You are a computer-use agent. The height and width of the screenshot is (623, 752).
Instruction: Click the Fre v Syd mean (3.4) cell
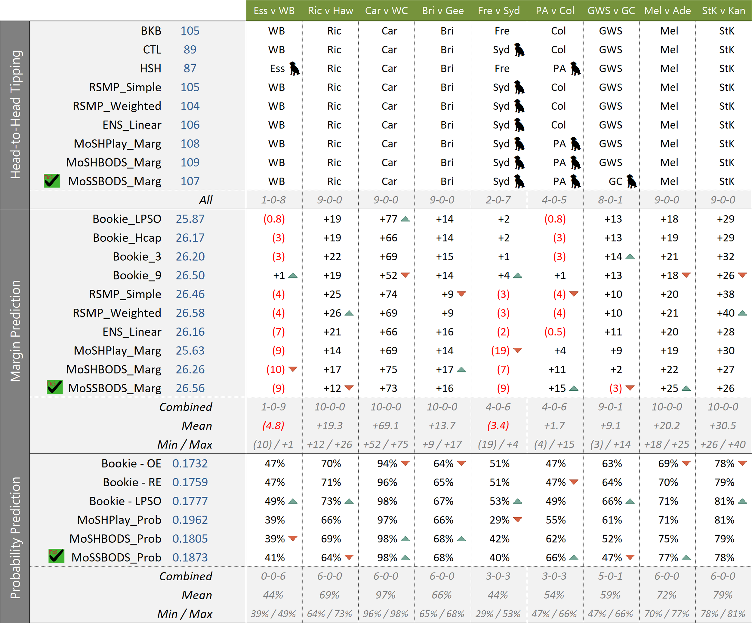[x=498, y=426]
